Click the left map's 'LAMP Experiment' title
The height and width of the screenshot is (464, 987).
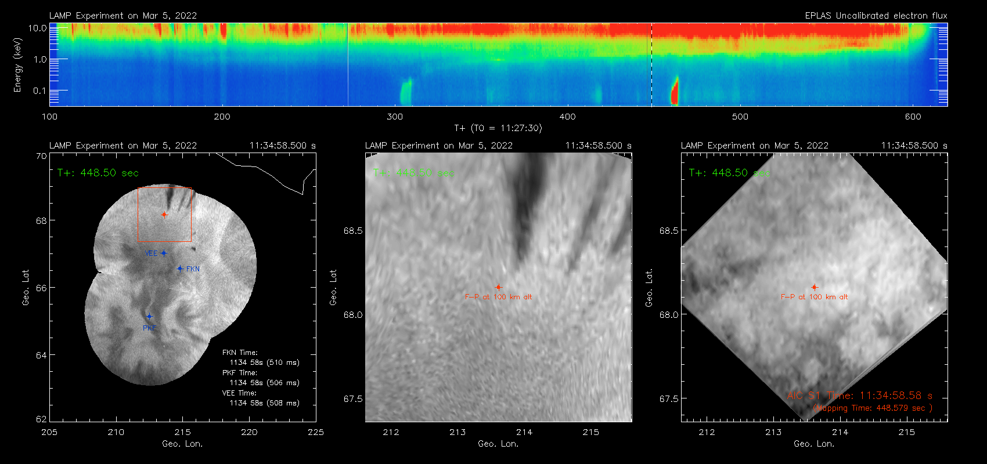tap(123, 146)
